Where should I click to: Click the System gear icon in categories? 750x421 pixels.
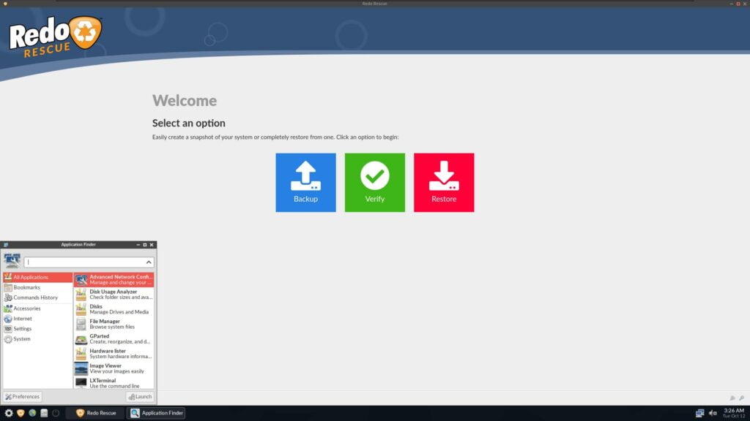pyautogui.click(x=8, y=339)
